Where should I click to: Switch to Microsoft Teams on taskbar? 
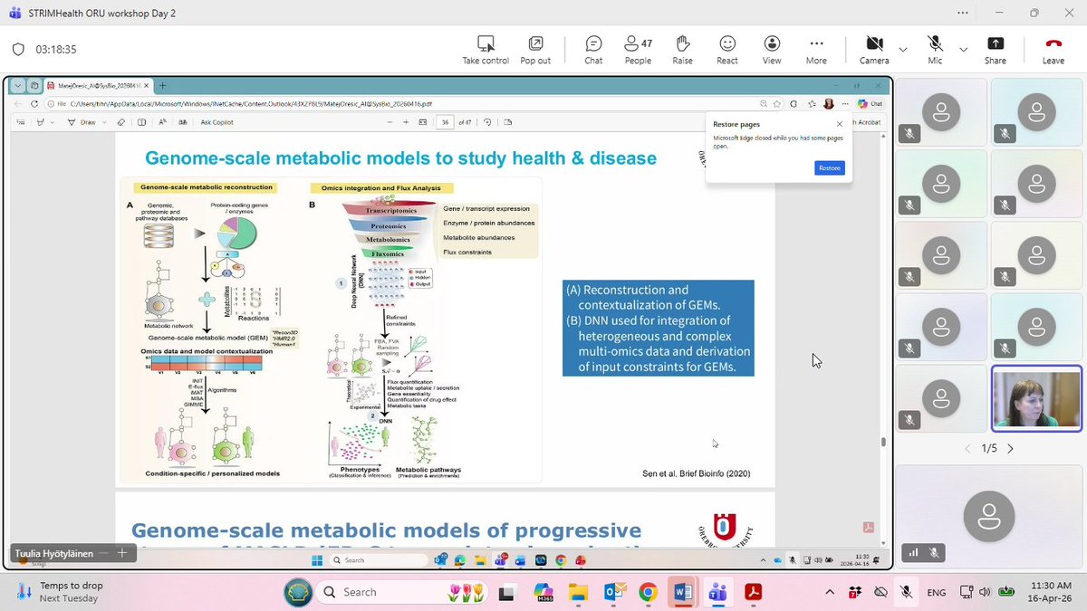coord(718,592)
